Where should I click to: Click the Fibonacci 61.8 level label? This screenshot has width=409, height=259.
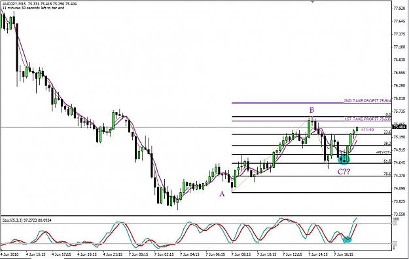[387, 161]
